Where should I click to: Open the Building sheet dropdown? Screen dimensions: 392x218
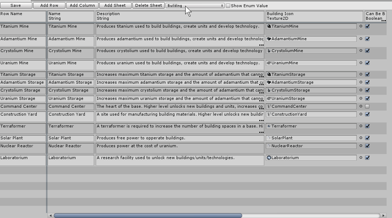pyautogui.click(x=195, y=5)
